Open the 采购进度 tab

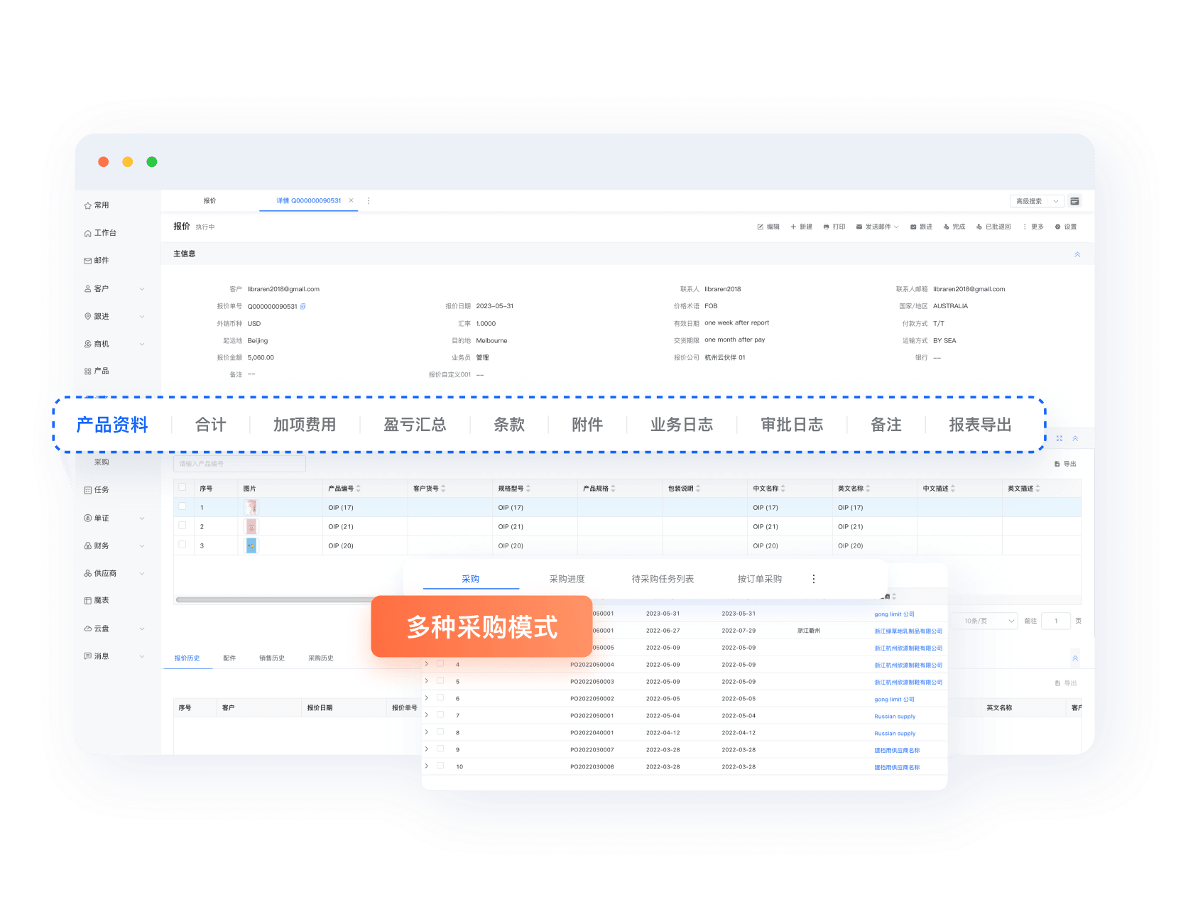point(567,579)
